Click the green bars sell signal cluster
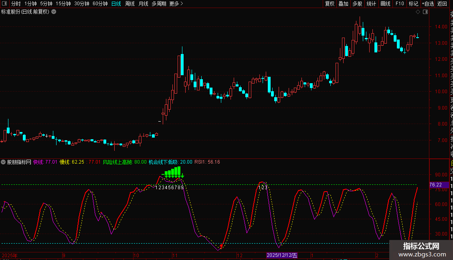 (173, 172)
